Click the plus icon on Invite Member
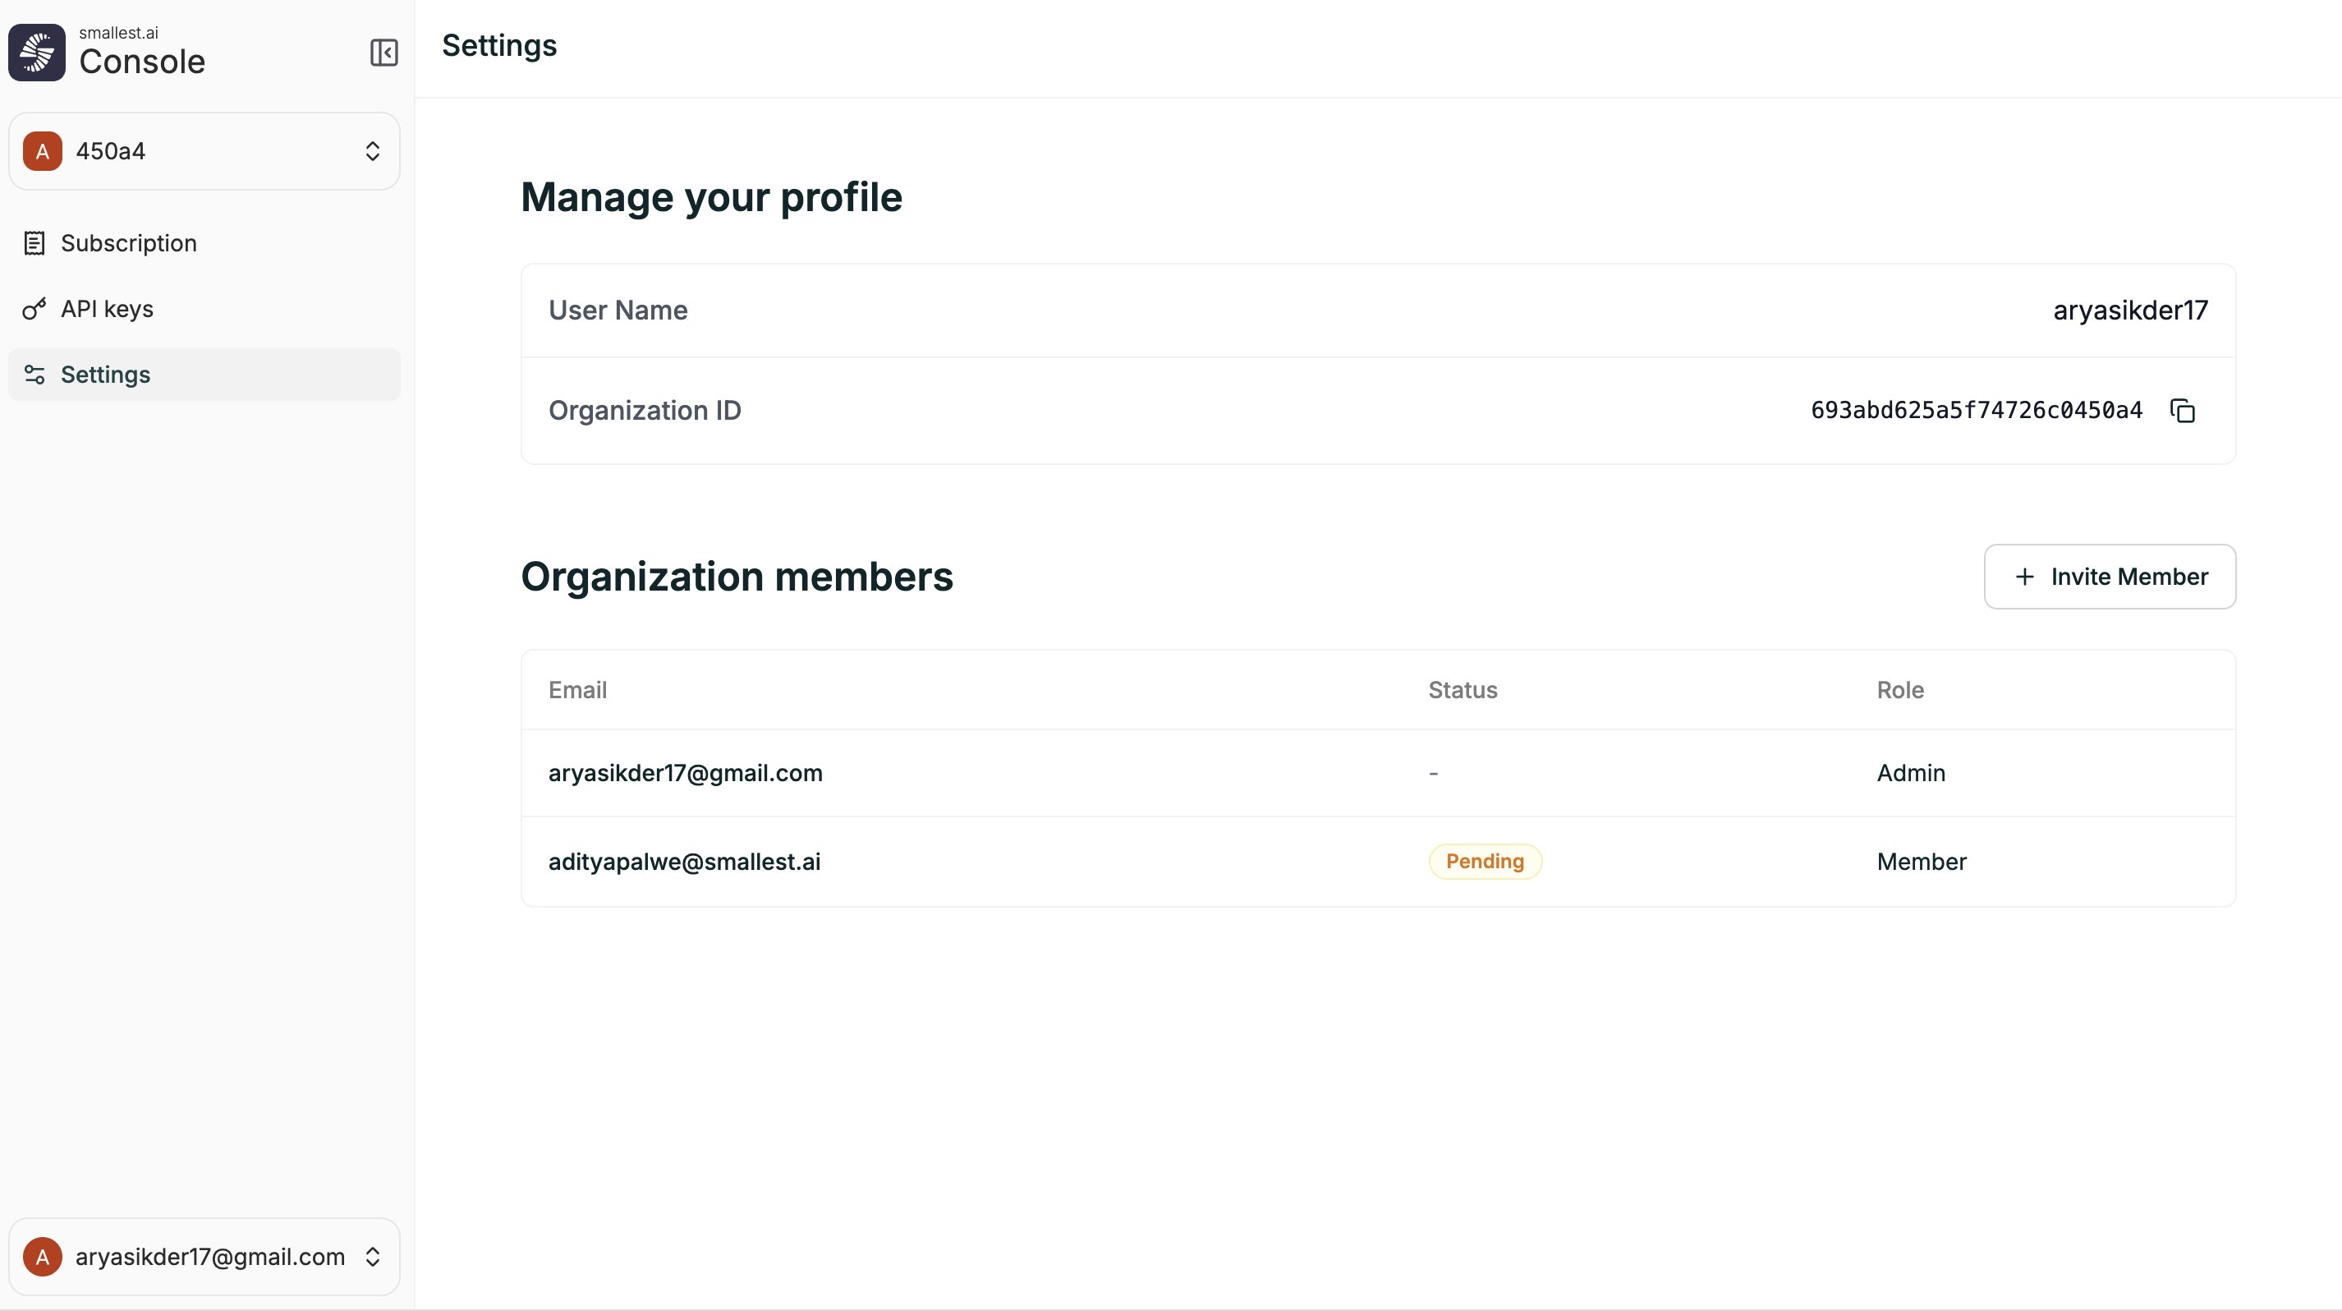This screenshot has width=2342, height=1311. click(x=2023, y=577)
